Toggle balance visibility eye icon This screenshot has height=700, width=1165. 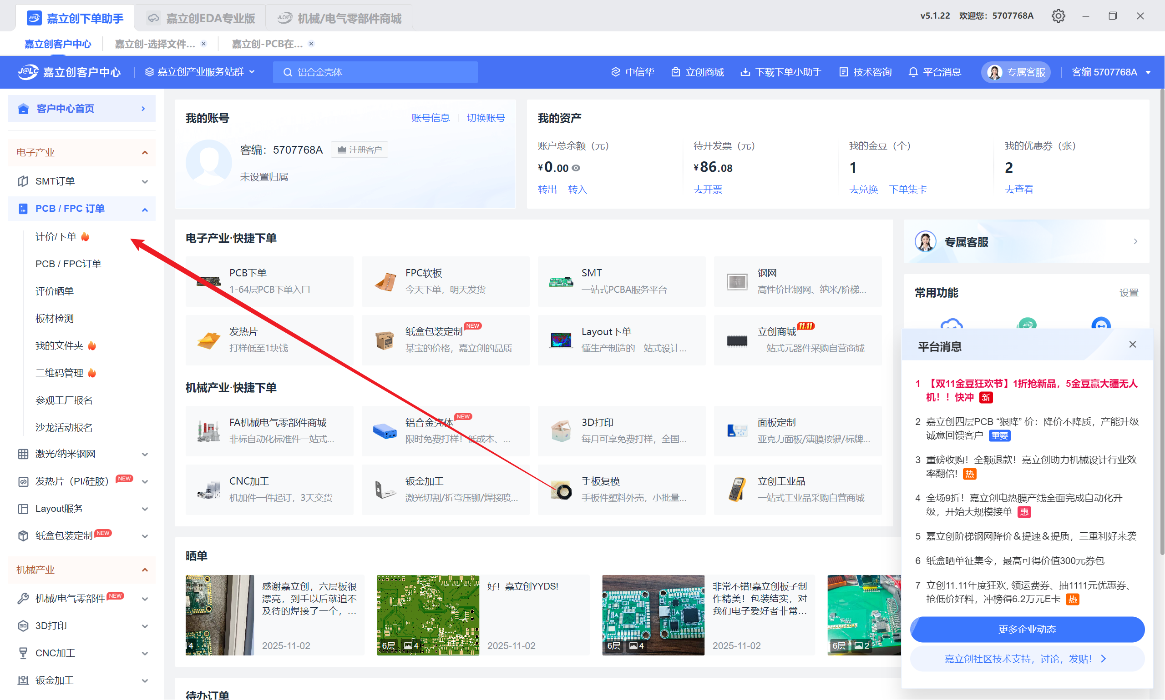click(576, 168)
